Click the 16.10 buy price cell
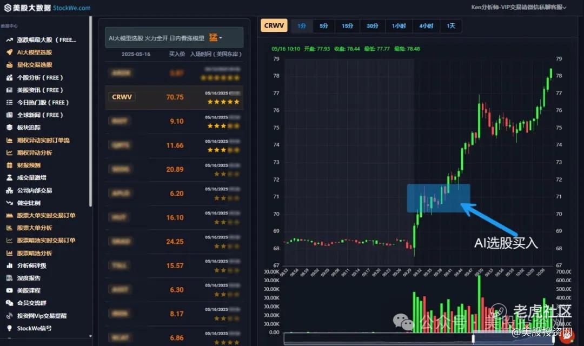 175,217
